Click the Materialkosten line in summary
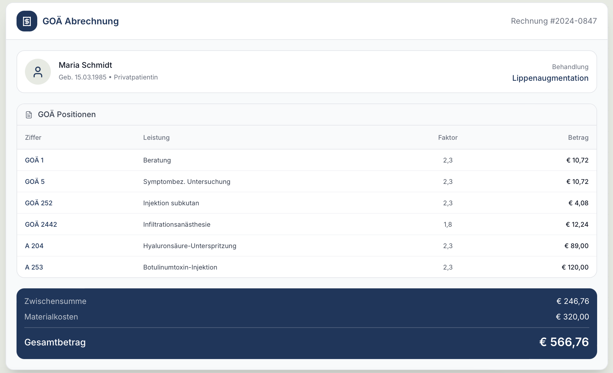The height and width of the screenshot is (373, 613). pyautogui.click(x=51, y=317)
